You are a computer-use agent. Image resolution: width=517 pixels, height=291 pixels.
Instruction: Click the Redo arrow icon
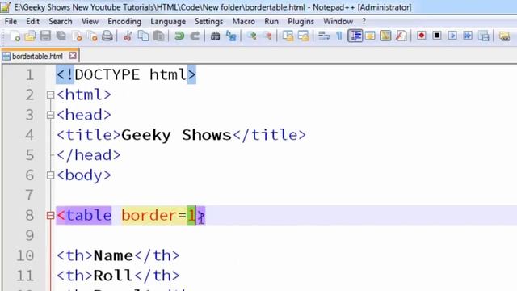tap(195, 36)
